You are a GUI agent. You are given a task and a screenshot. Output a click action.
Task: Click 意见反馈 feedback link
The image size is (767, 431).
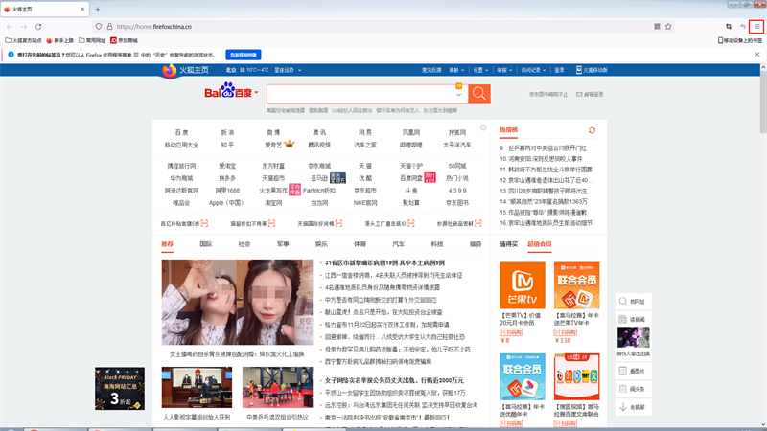pos(431,70)
